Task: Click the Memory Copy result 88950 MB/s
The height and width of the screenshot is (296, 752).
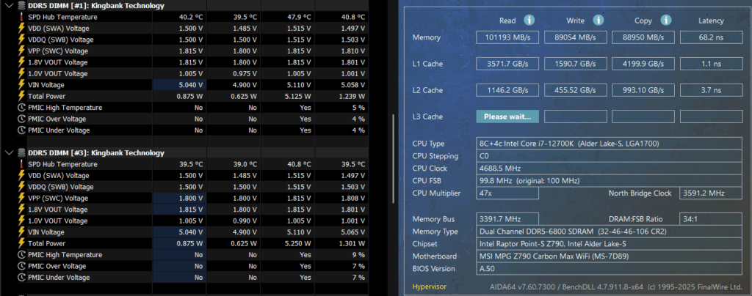Action: pyautogui.click(x=643, y=37)
